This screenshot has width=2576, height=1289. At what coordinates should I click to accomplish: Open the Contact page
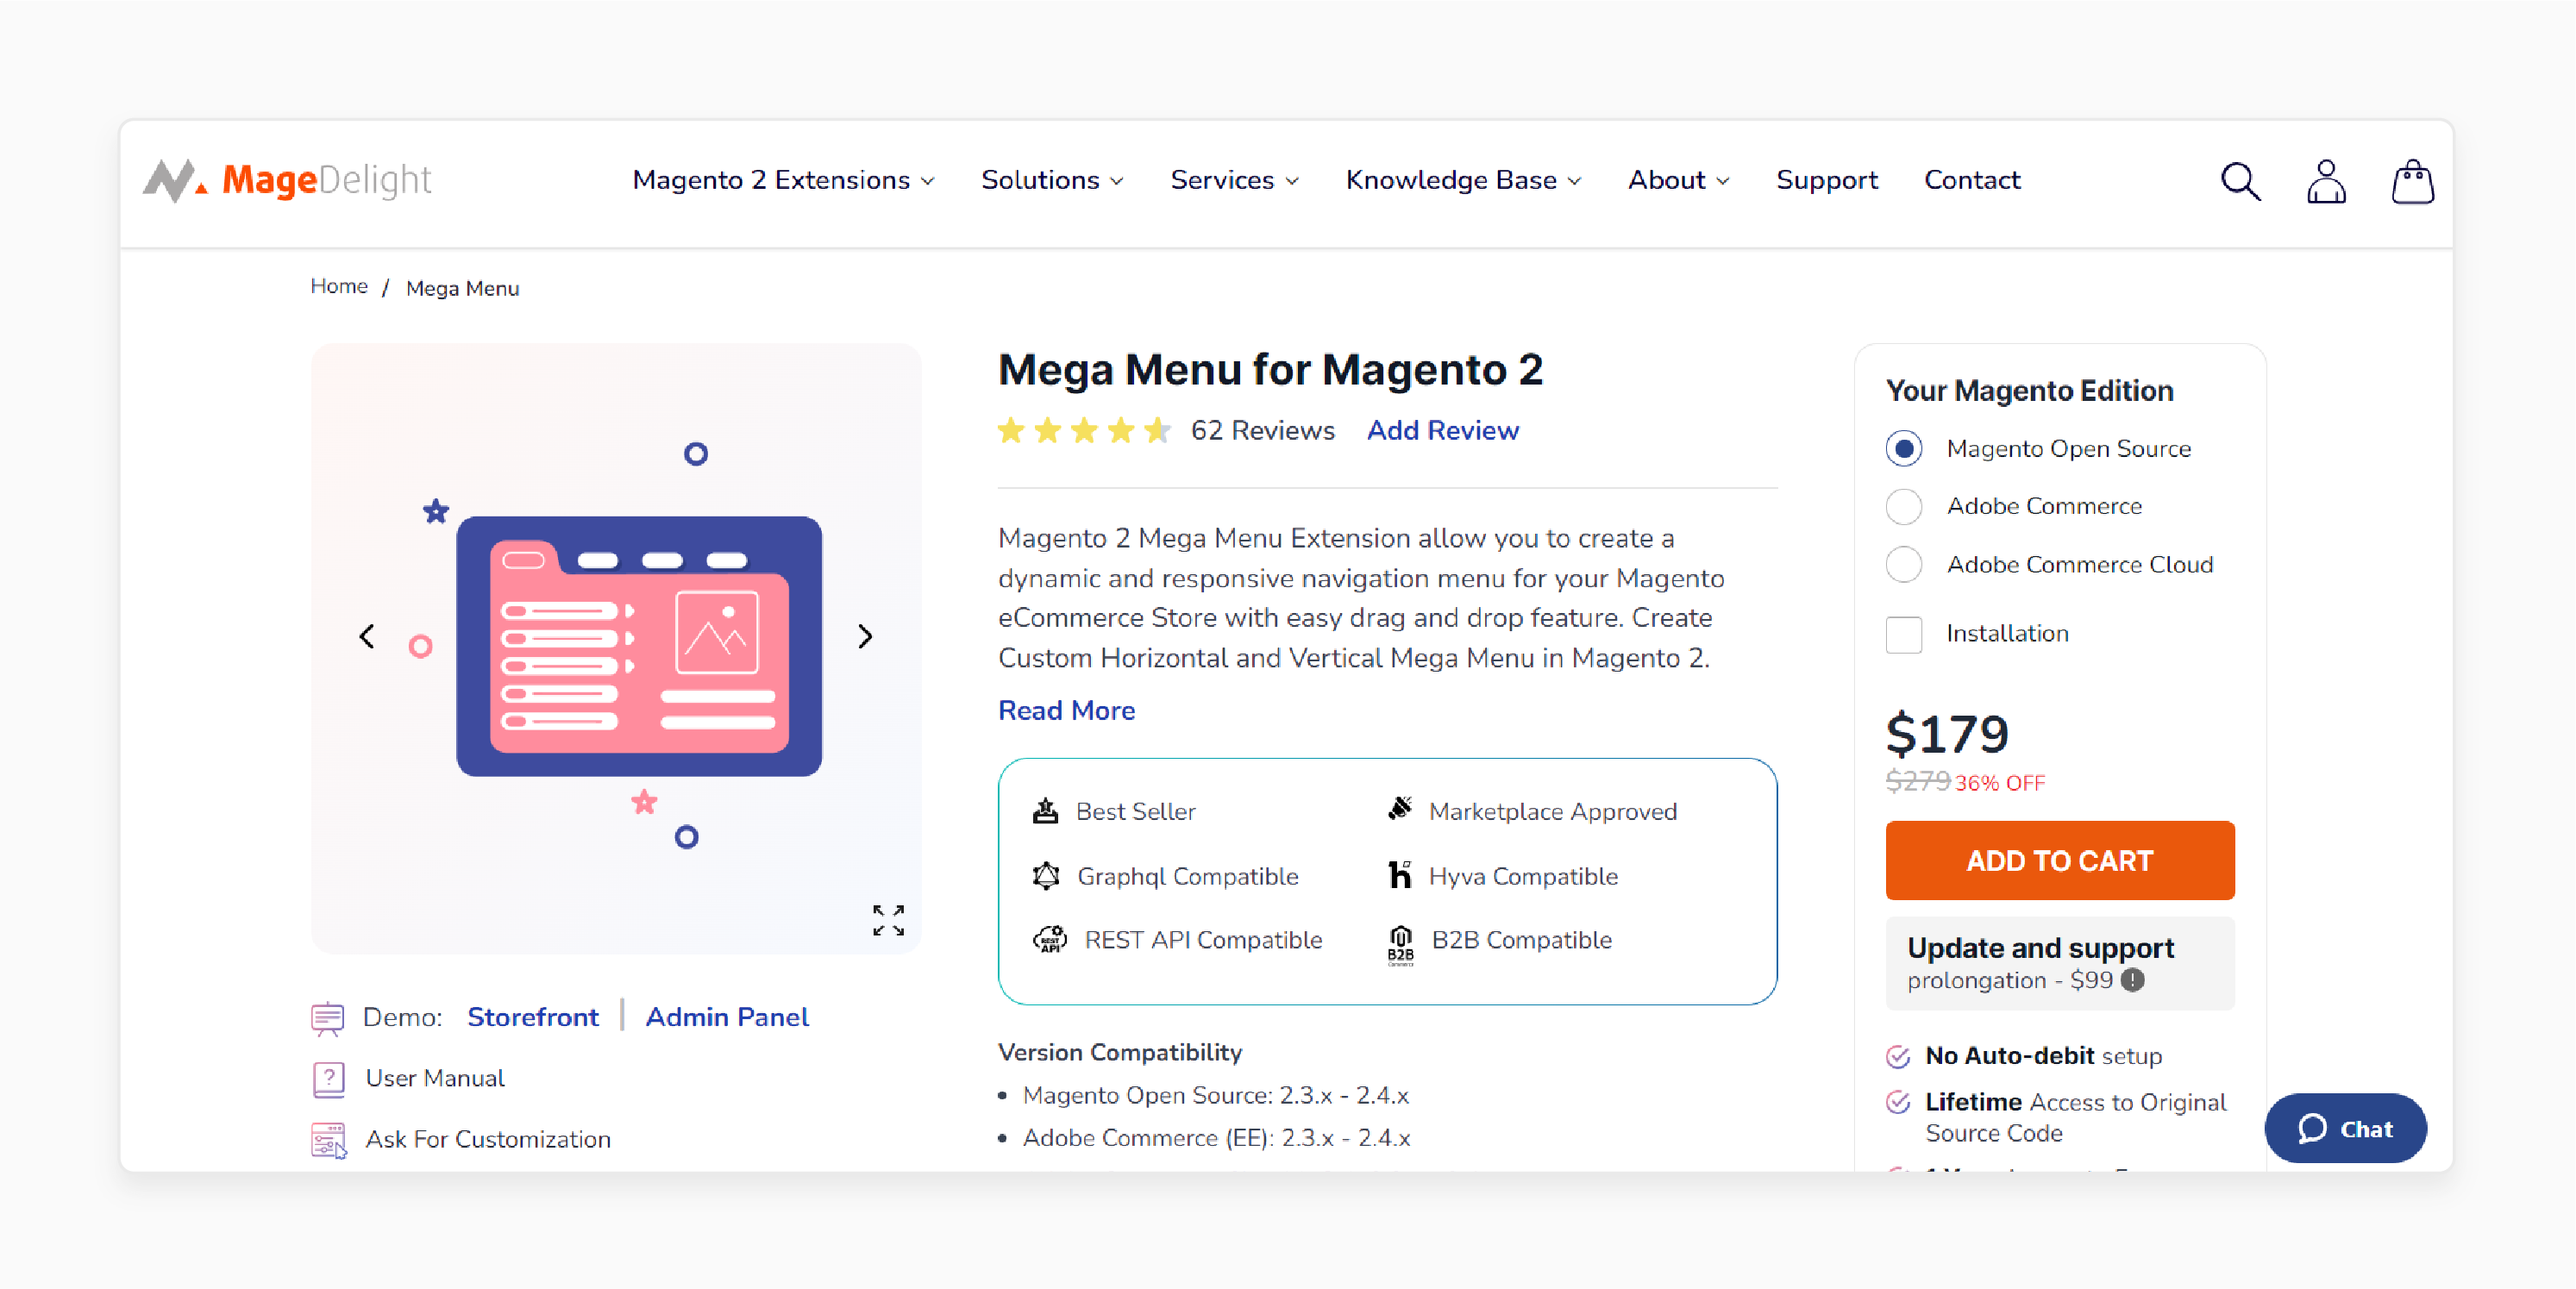tap(1972, 180)
